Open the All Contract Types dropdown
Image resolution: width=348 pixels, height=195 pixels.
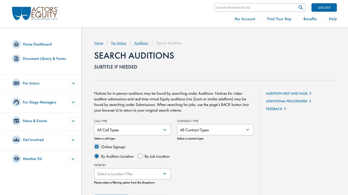click(x=215, y=130)
